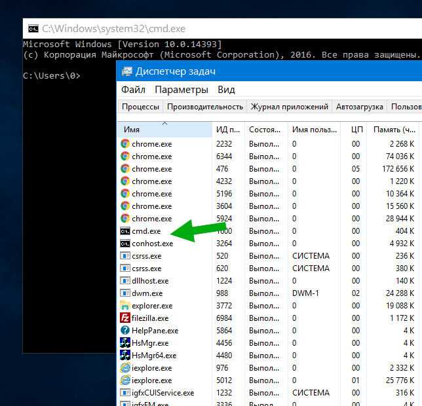Click the 24 288 K memory value

(x=400, y=293)
